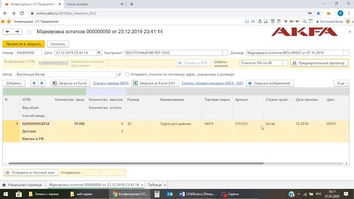Open the calculator icon in 1C toolbar

coord(273,22)
